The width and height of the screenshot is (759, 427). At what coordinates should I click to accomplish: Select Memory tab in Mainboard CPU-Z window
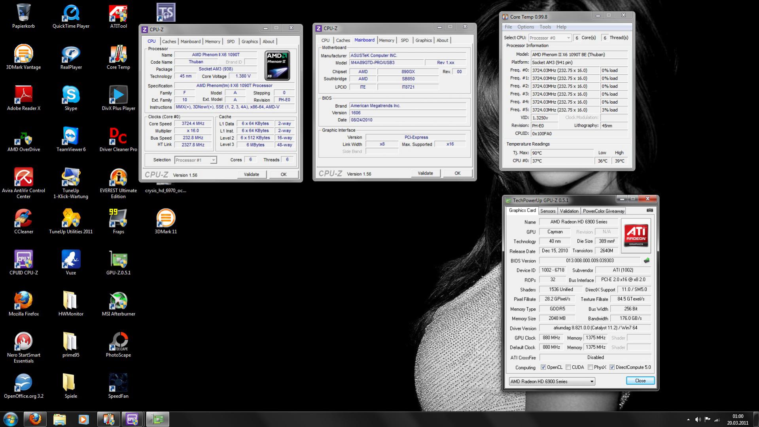(386, 40)
